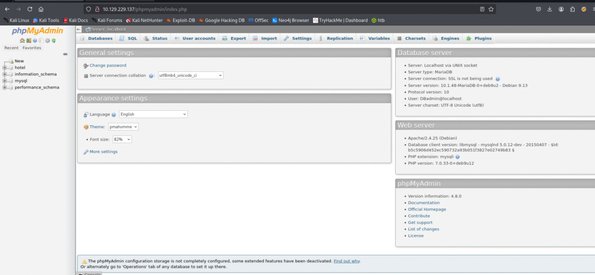Open the Export tab
This screenshot has height=275, width=595.
click(234, 38)
